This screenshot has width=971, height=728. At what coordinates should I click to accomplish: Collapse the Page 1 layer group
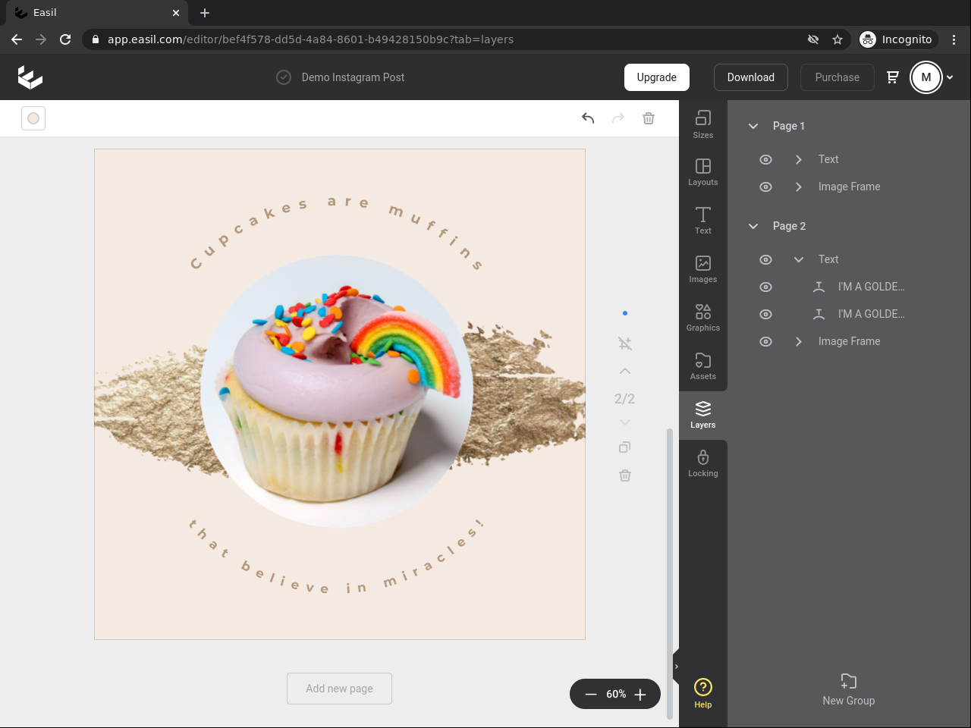753,126
